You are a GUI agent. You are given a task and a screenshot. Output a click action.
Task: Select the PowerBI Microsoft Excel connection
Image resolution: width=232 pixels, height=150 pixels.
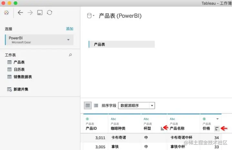point(39,40)
